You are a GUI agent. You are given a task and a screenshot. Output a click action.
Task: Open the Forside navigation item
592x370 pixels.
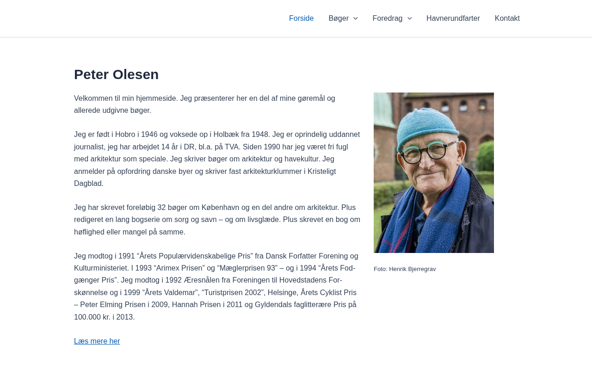[301, 18]
